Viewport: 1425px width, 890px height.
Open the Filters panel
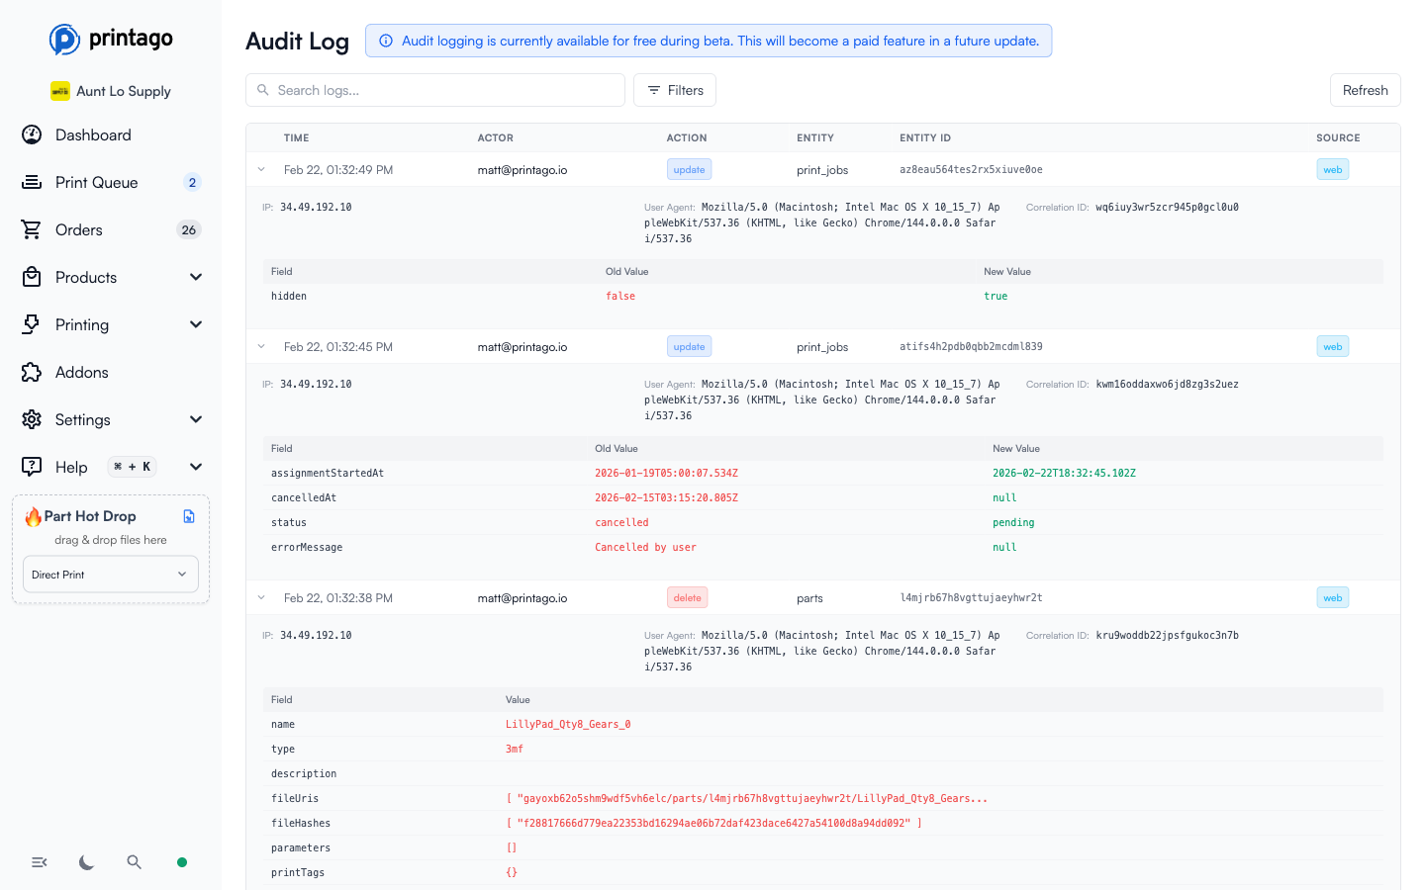pyautogui.click(x=674, y=90)
